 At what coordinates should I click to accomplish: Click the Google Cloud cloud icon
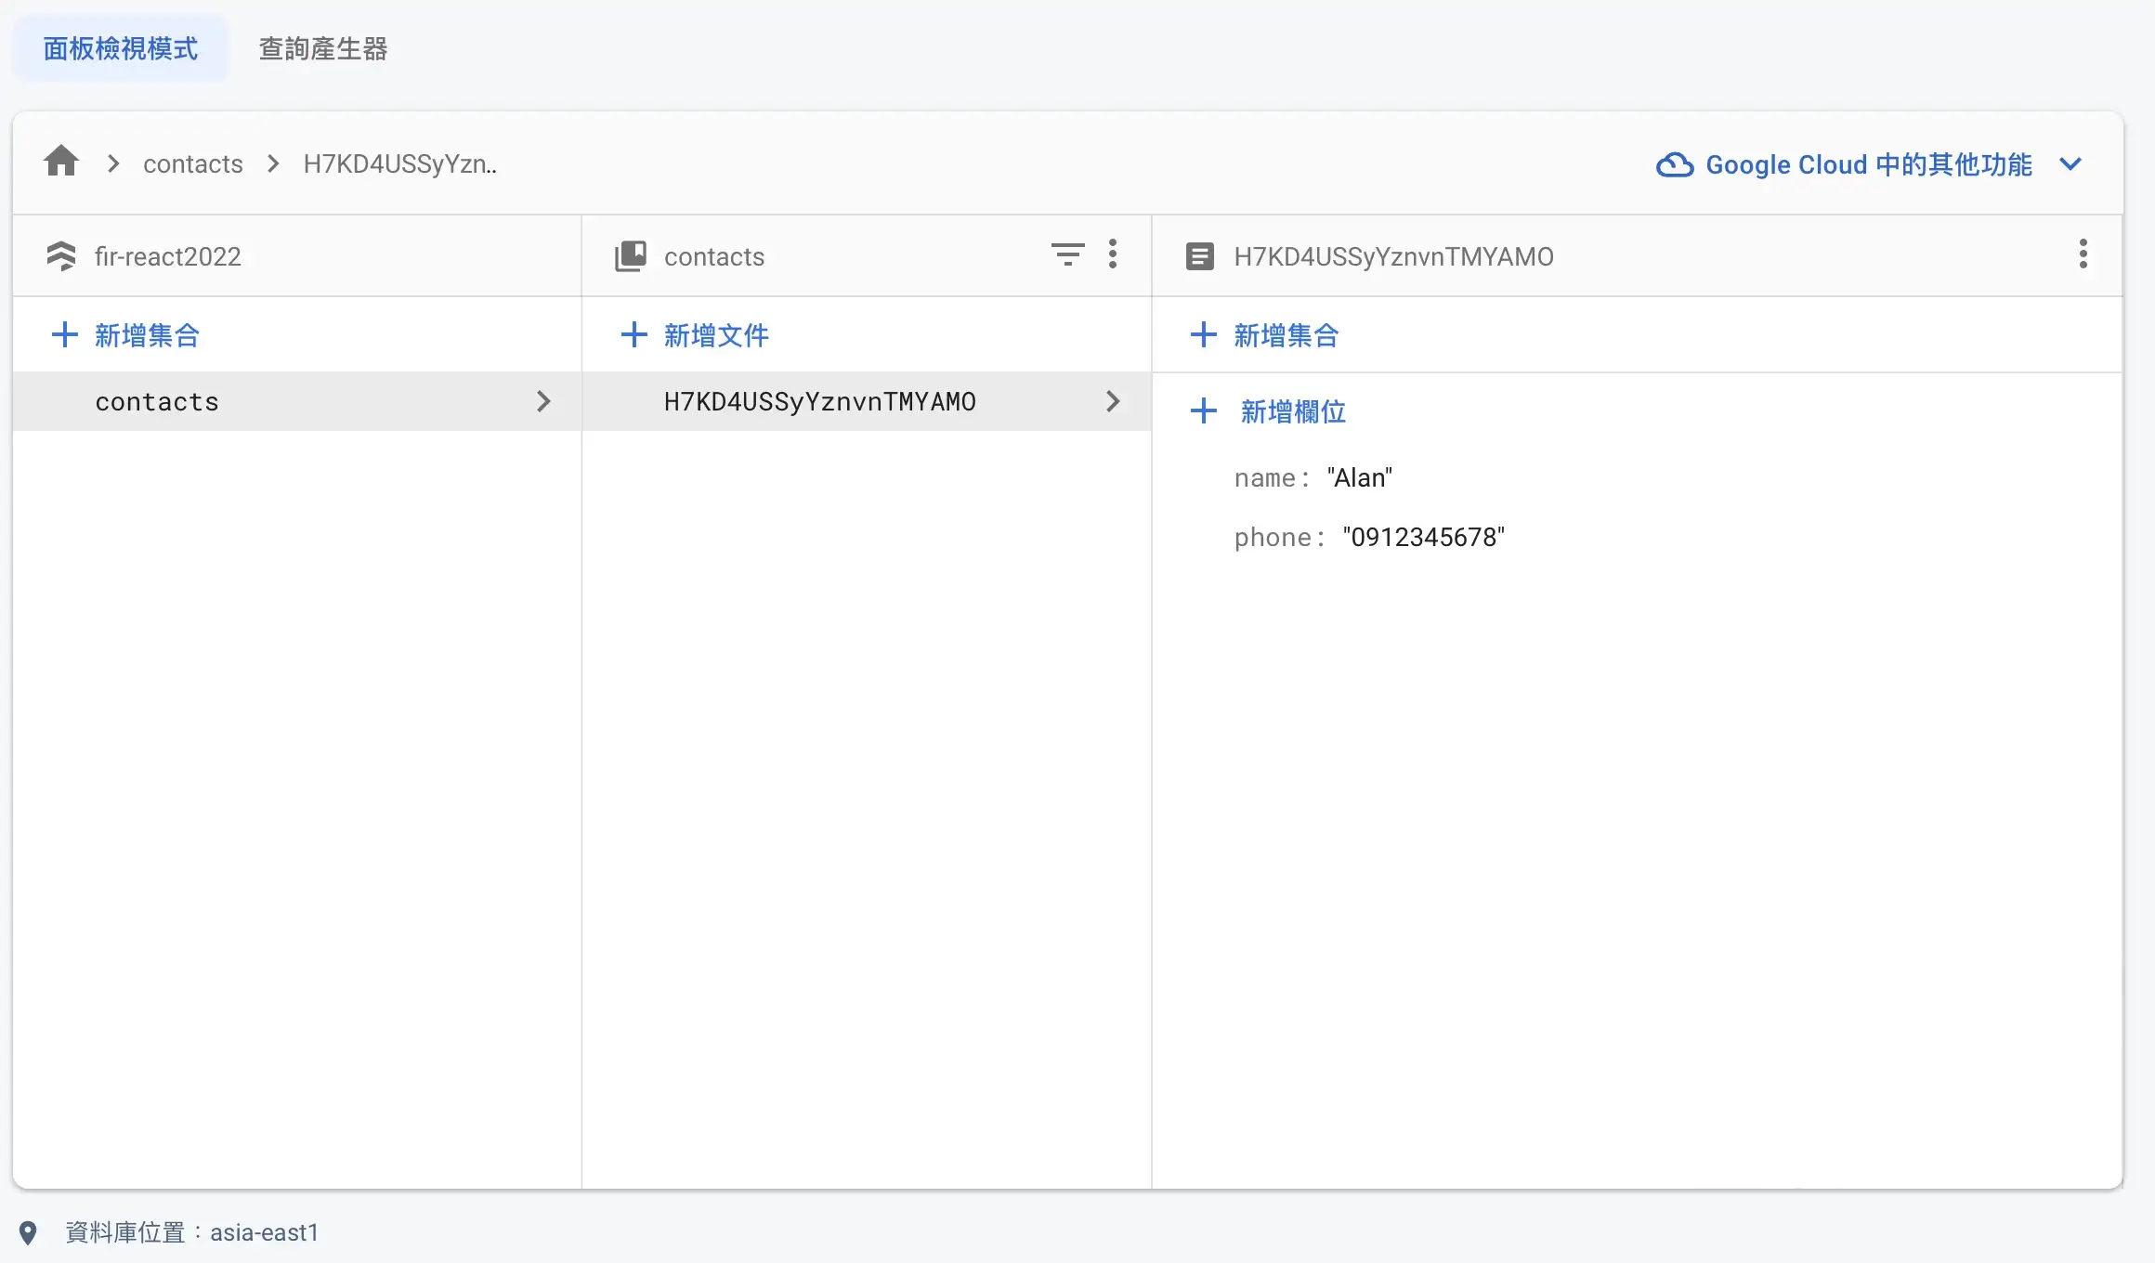[1675, 163]
